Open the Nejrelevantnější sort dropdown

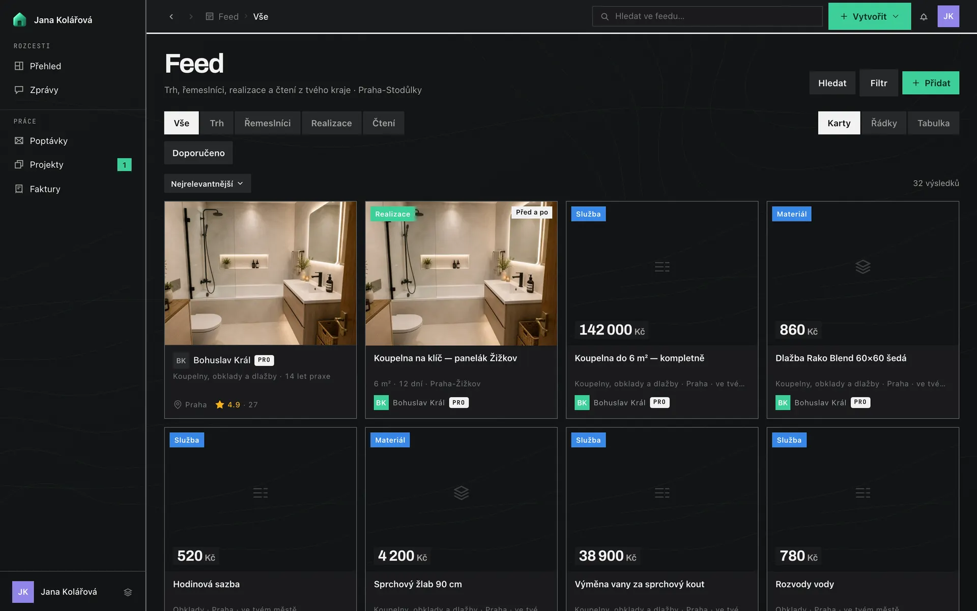[207, 183]
